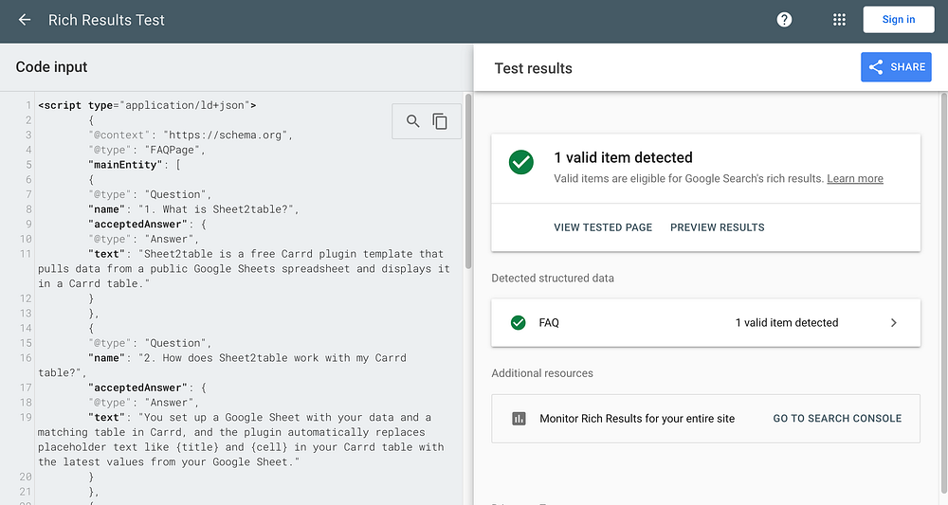Click the bar chart icon beside Monitor Rich Results
The image size is (948, 505).
[x=519, y=419]
